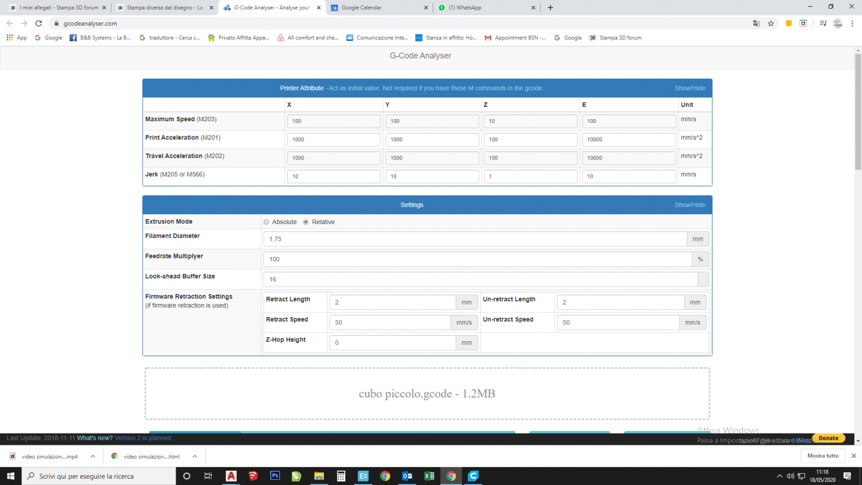Select Absolute extrusion mode
The height and width of the screenshot is (485, 862).
click(x=266, y=222)
